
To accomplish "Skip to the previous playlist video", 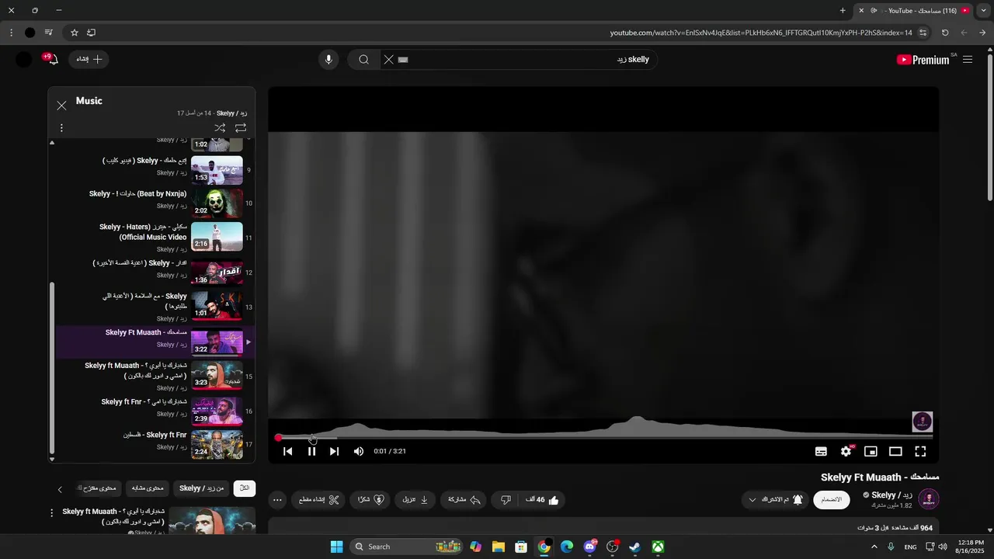I will point(287,451).
